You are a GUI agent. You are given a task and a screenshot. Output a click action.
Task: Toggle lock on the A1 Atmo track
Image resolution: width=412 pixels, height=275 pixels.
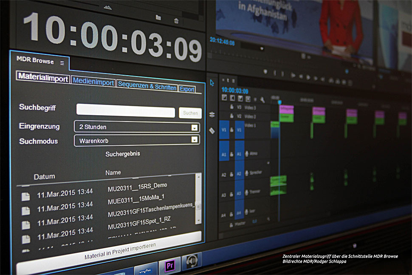pos(231,154)
